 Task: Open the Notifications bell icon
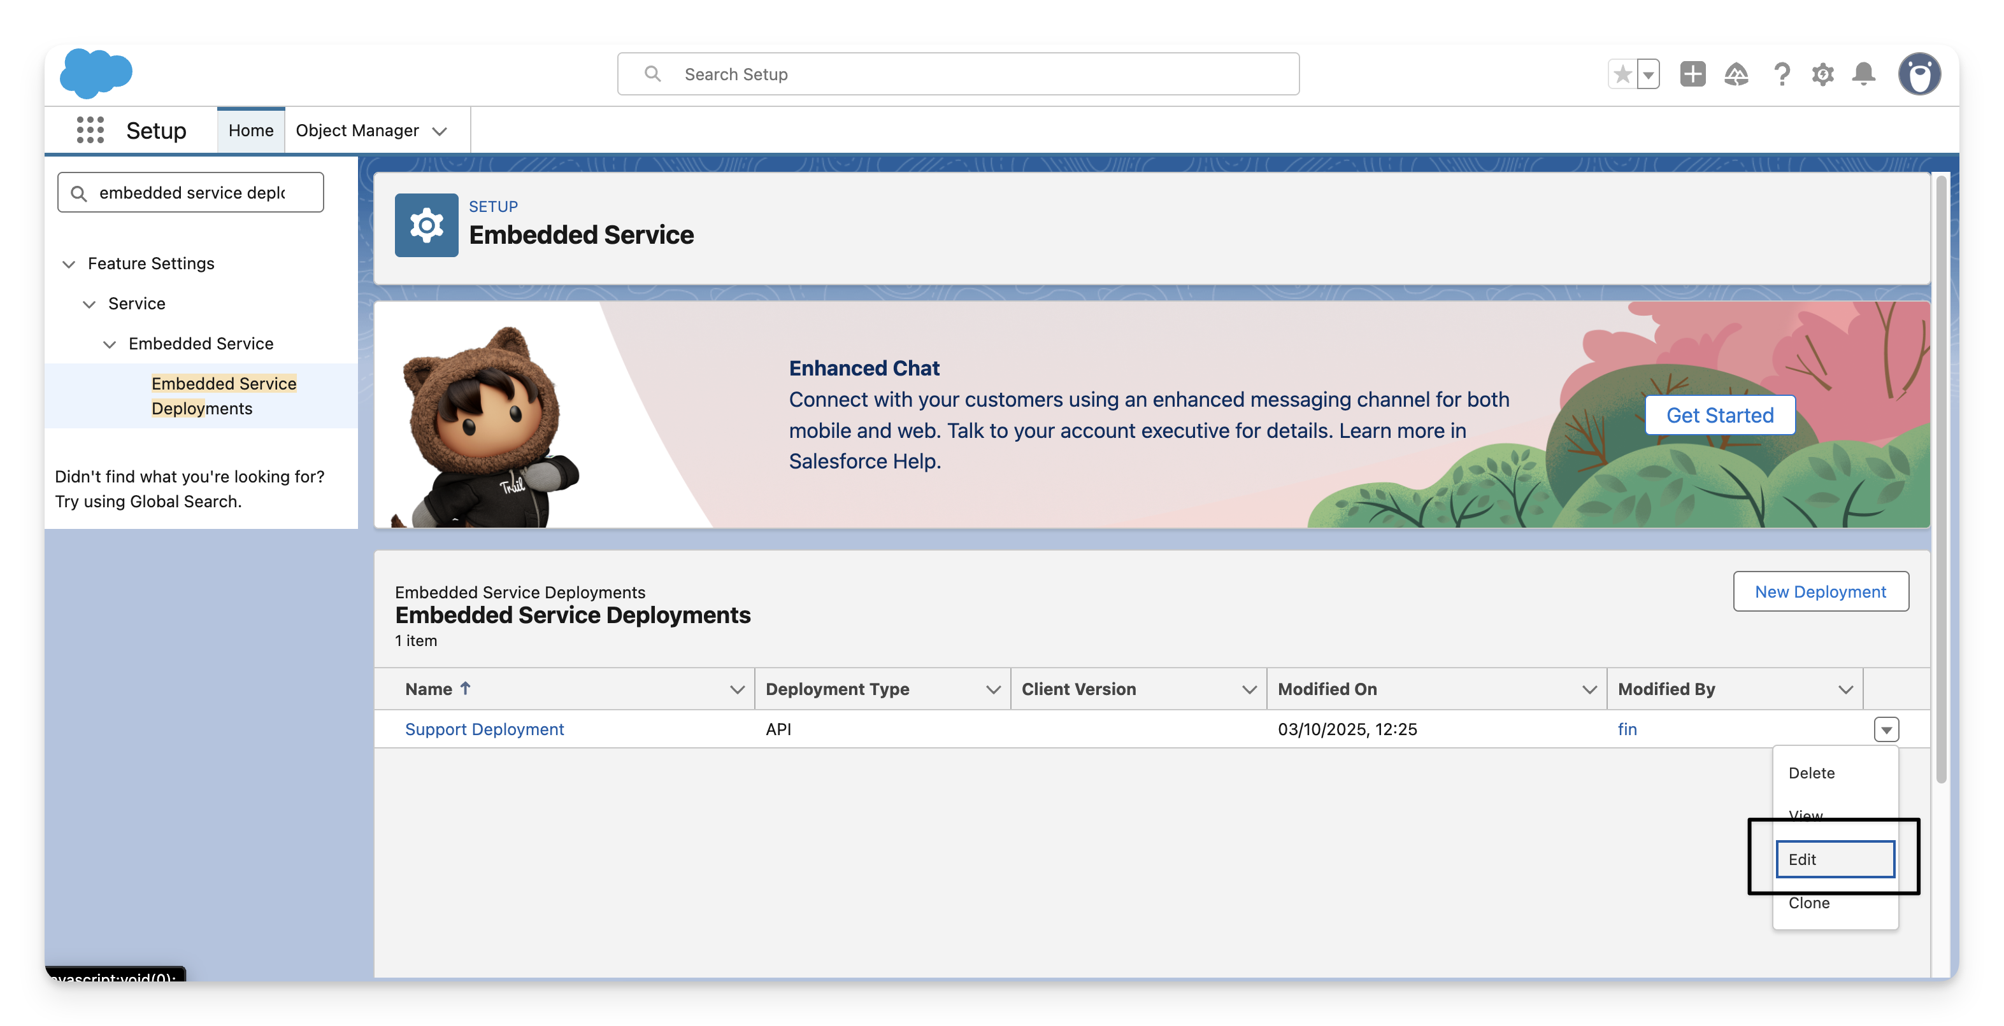1863,74
